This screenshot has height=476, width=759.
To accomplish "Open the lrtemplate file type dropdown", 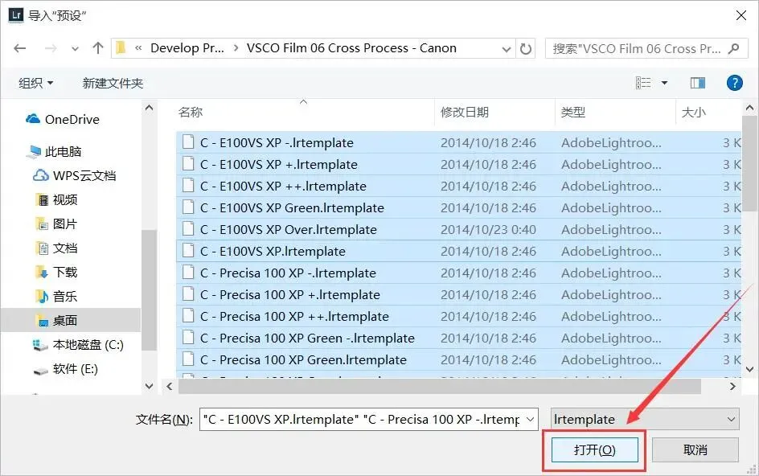I will (x=645, y=420).
